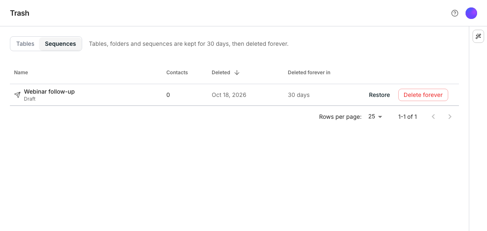Viewport: 487px width, 231px height.
Task: Open the Rows per page 25 dropdown
Action: click(375, 117)
